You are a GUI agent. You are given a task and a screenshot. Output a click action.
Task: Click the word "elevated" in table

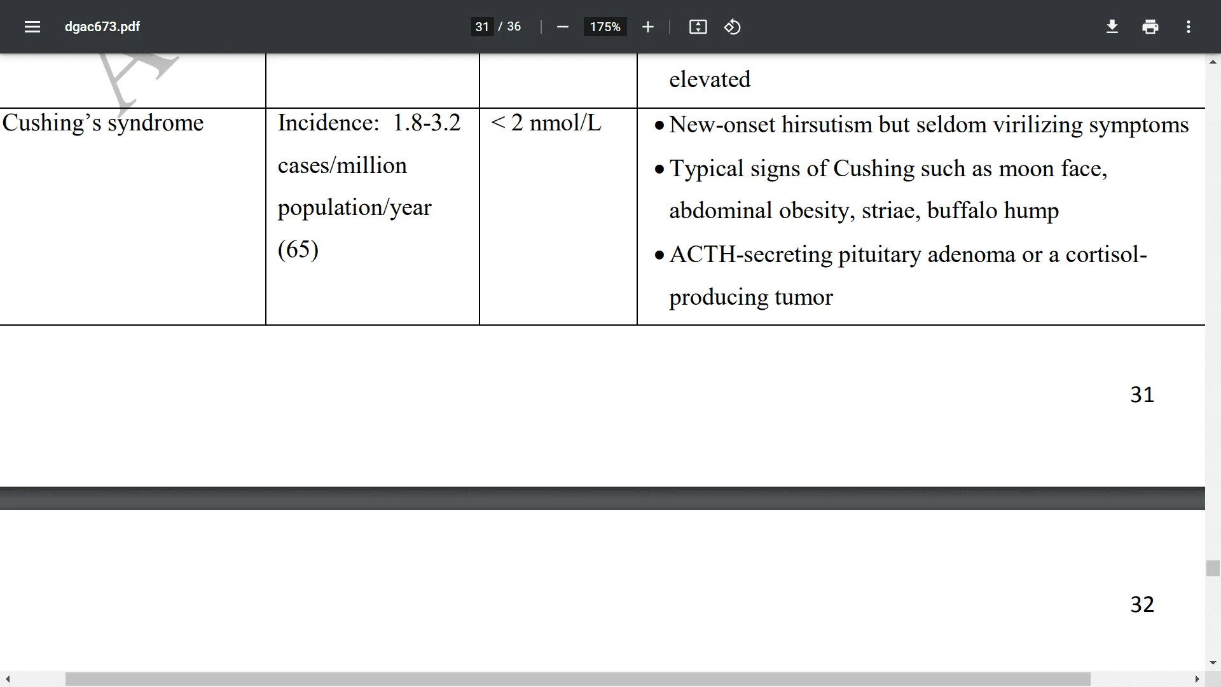[710, 80]
